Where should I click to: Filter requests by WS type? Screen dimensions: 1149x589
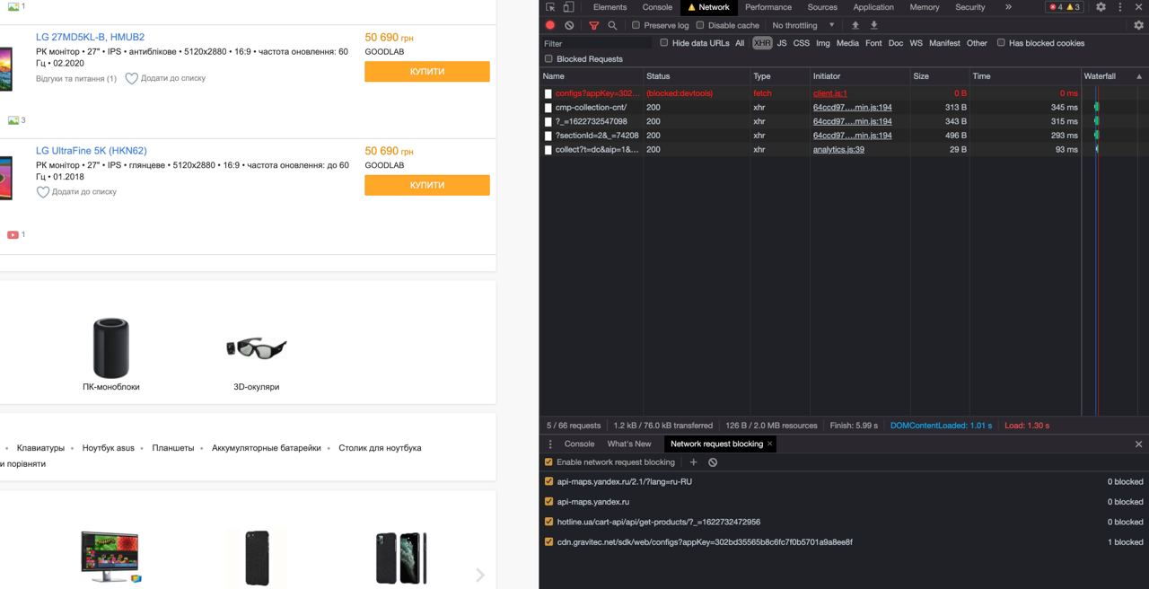pos(916,43)
